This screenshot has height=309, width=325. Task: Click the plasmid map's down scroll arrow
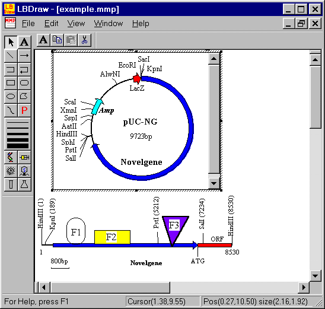[214, 183]
